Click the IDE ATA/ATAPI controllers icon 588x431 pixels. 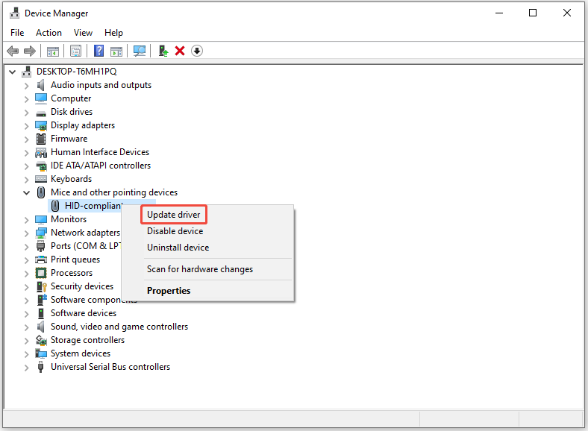(x=41, y=166)
